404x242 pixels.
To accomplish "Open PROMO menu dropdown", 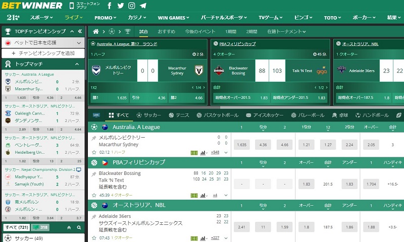I will click(x=106, y=18).
